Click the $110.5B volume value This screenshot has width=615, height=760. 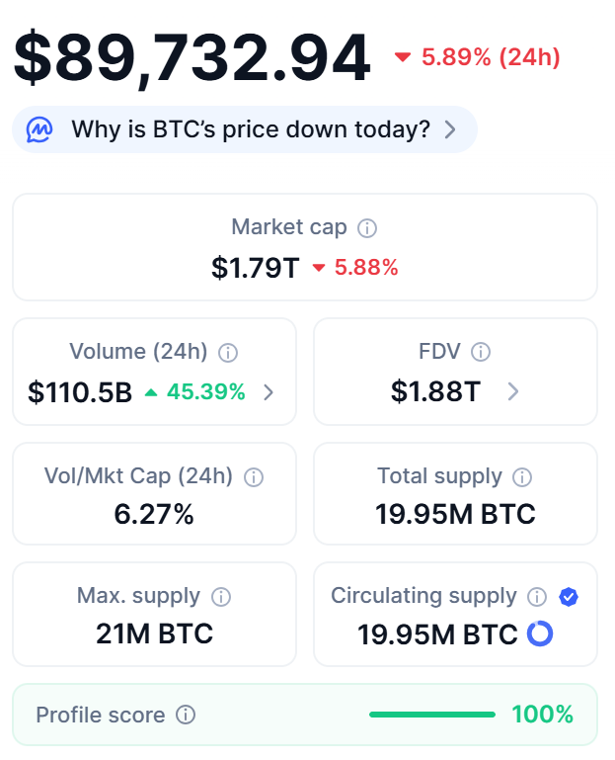click(80, 392)
